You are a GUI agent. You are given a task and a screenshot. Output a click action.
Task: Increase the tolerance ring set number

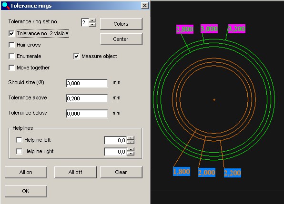point(92,20)
